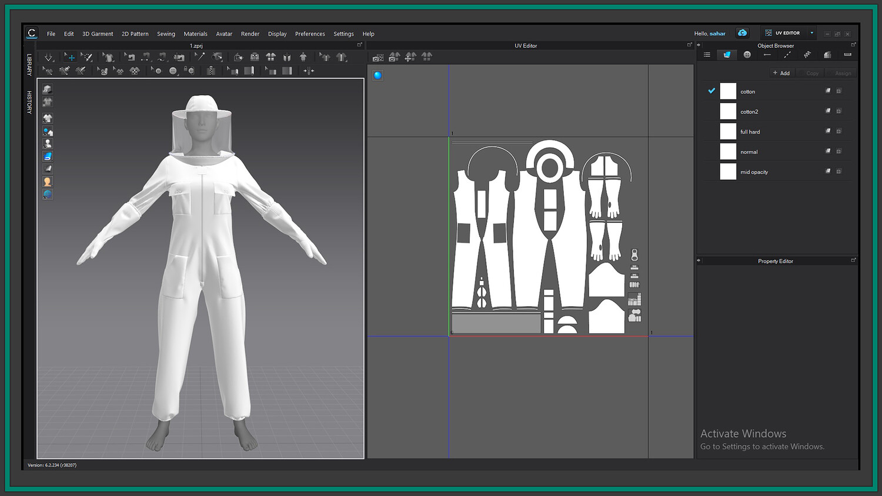Click the sahar username link
This screenshot has width=882, height=496.
click(x=717, y=33)
